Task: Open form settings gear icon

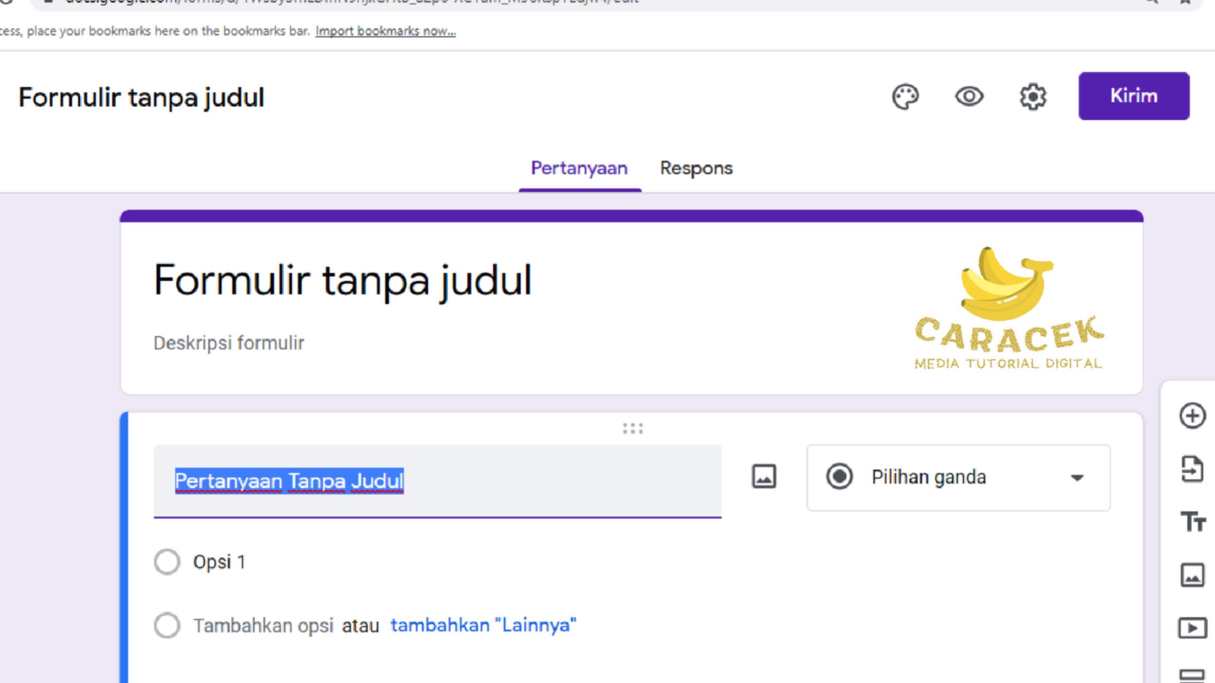Action: point(1032,97)
